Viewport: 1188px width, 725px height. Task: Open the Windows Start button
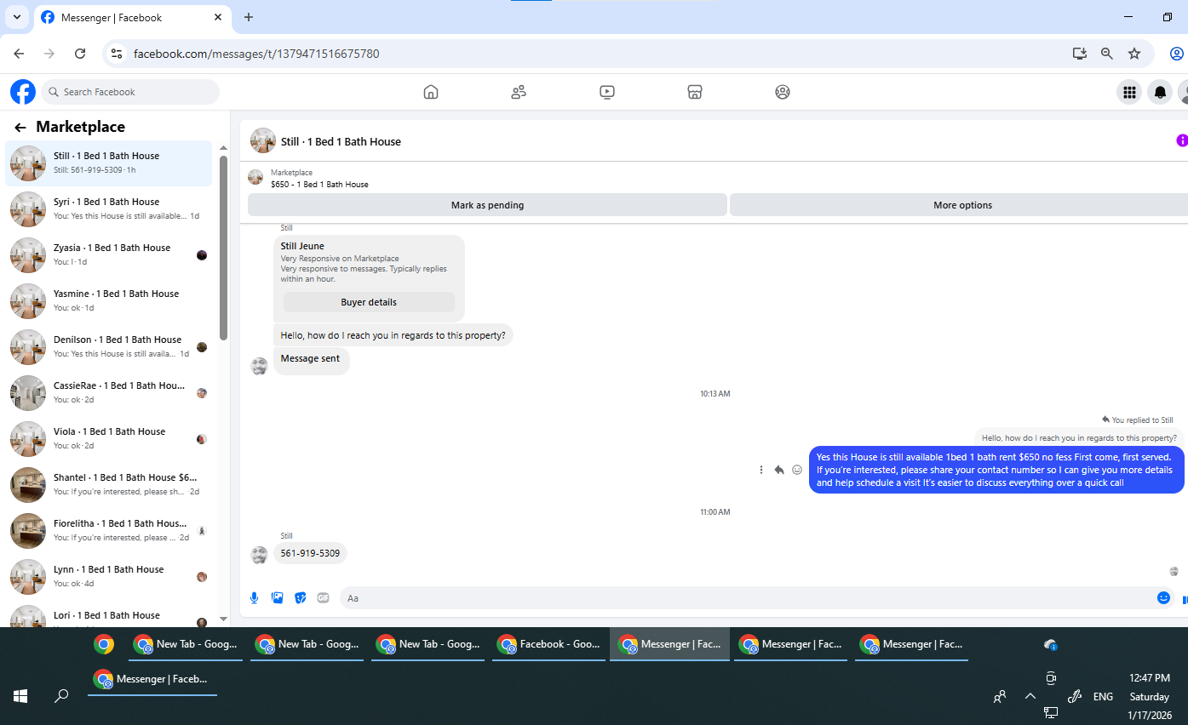click(x=20, y=696)
